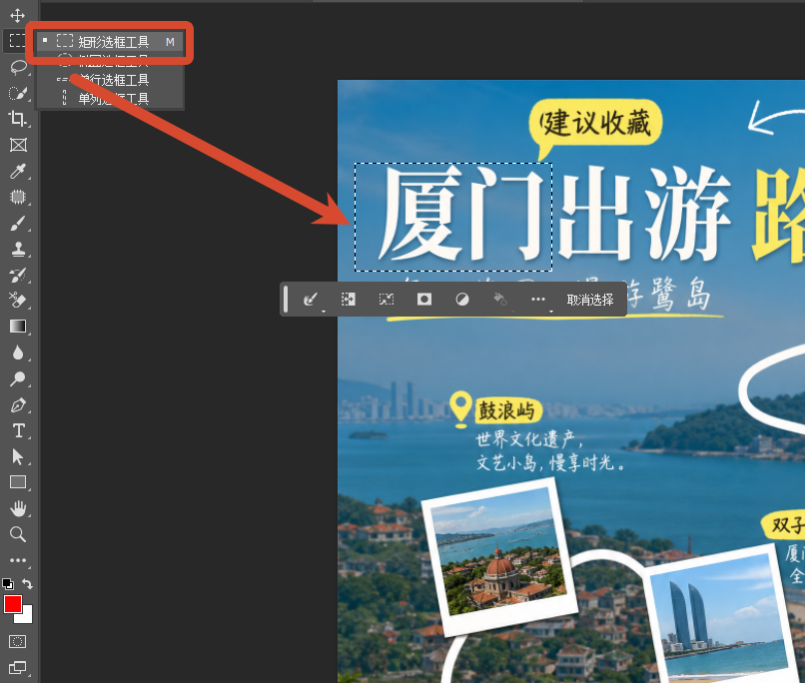Select the Pen tool

(18, 404)
